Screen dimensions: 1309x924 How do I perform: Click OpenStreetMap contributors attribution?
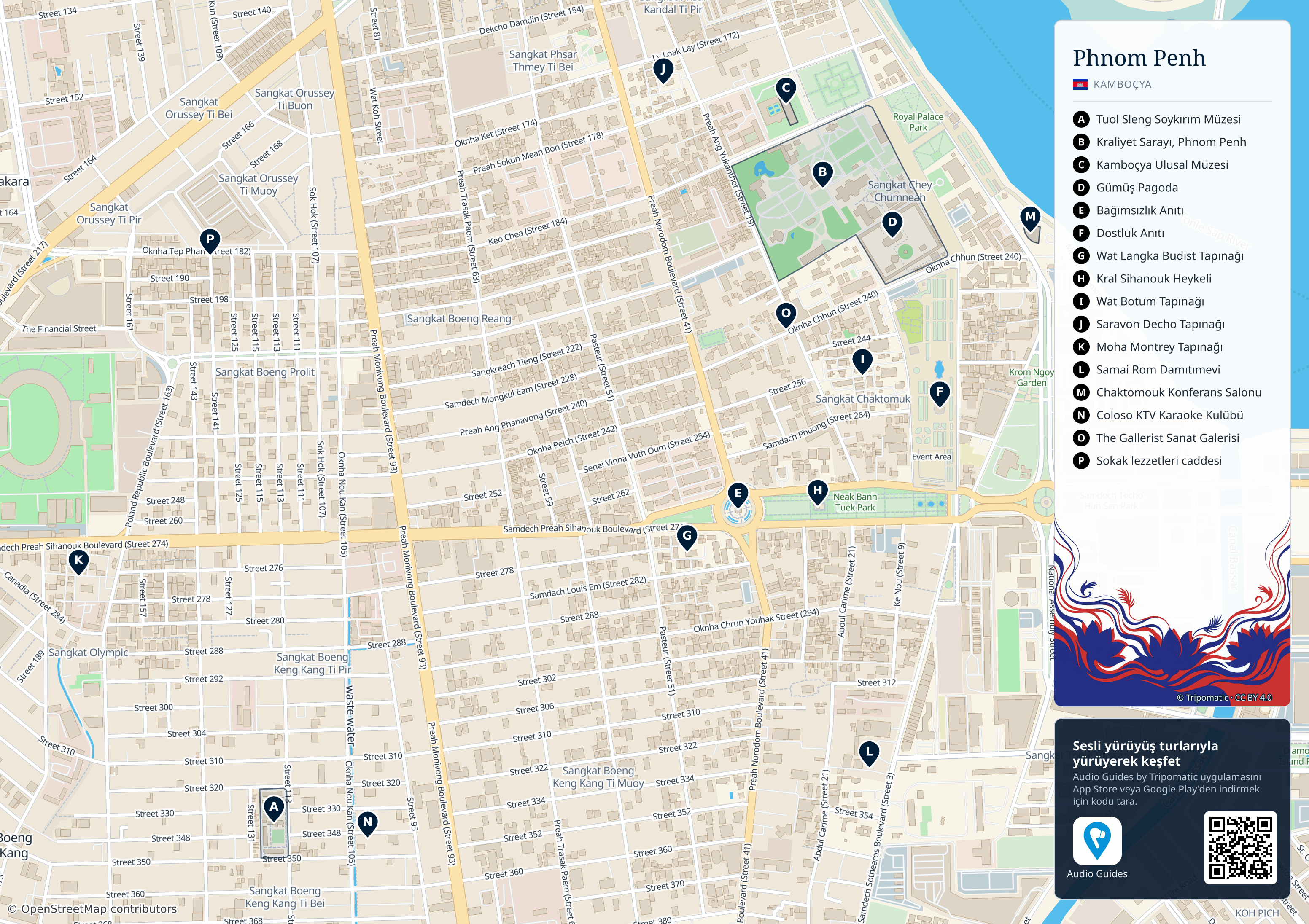(x=92, y=908)
